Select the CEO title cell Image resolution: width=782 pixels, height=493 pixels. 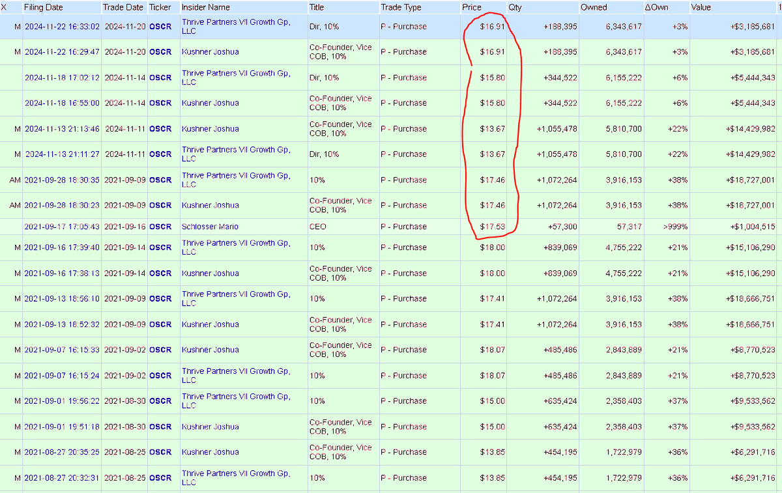click(x=318, y=227)
